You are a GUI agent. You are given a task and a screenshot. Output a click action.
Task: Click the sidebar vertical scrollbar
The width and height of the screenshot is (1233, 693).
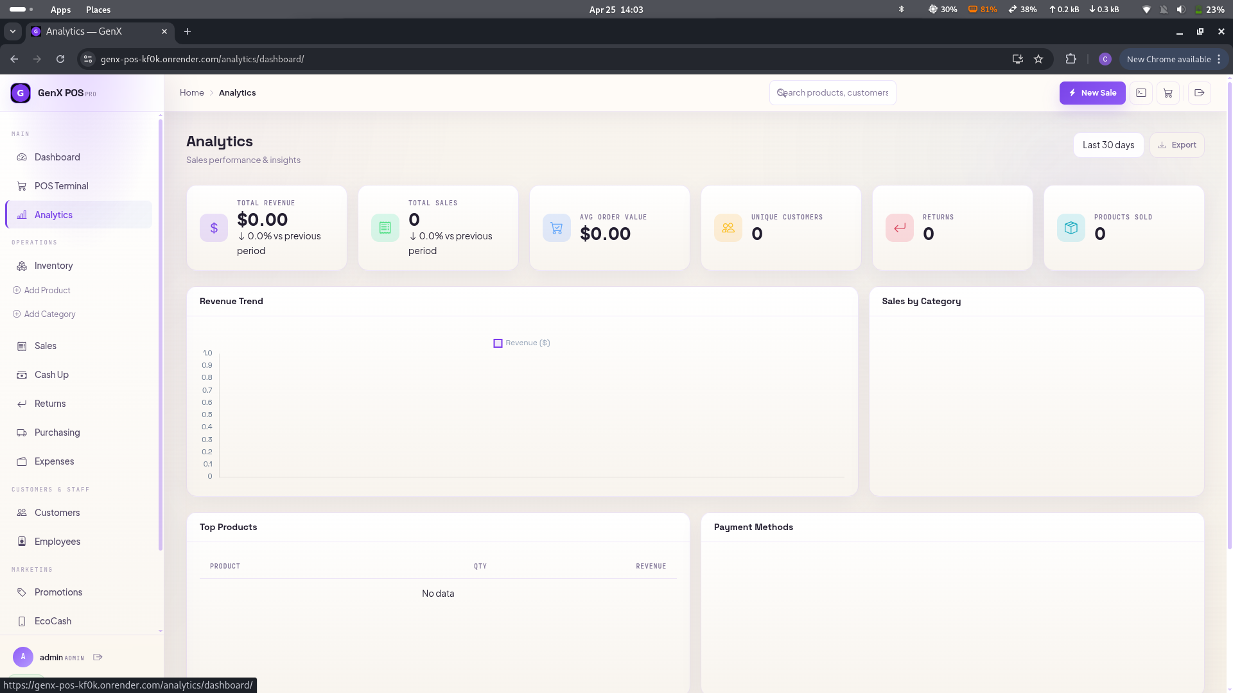(x=161, y=334)
